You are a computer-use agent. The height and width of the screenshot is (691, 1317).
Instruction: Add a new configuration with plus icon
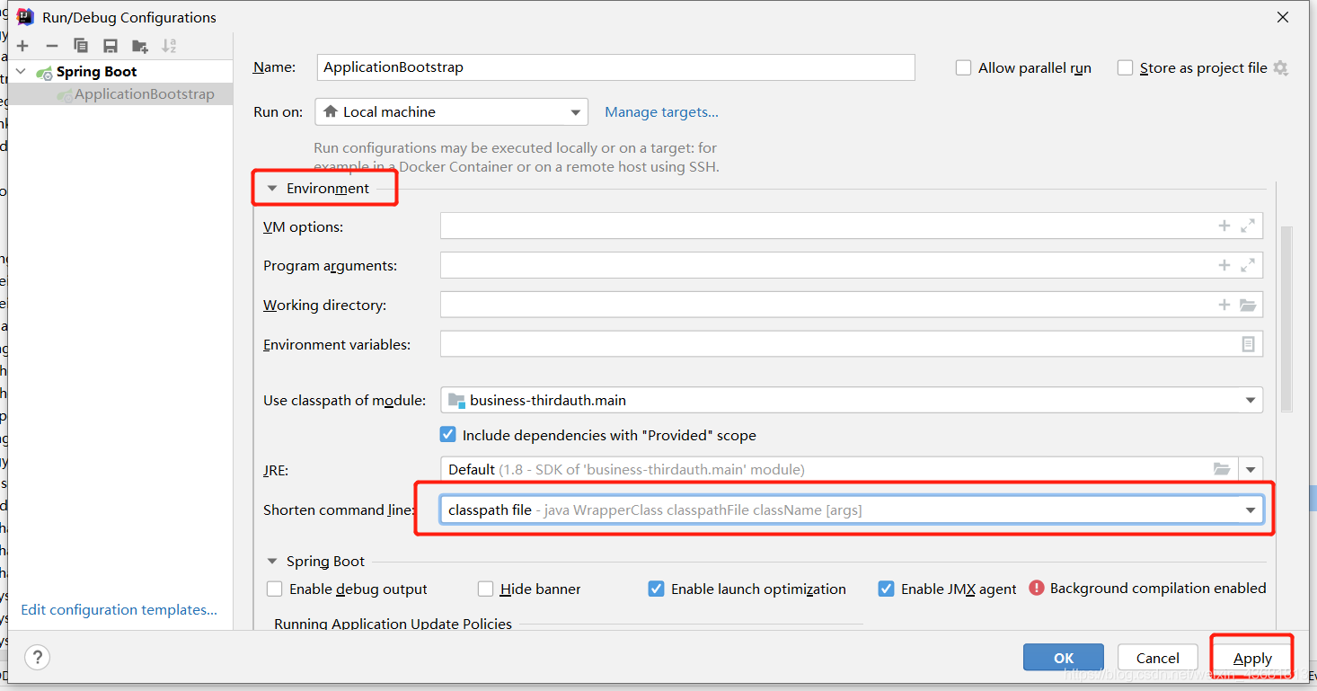pos(22,46)
